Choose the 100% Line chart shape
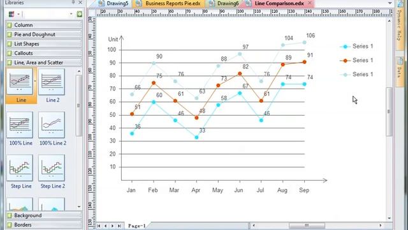The width and height of the screenshot is (408, 230). (20, 125)
